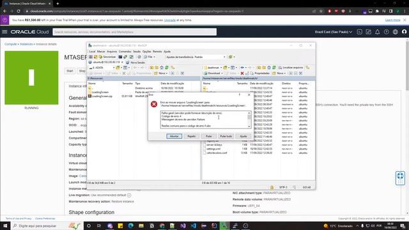Screen dimensions: 409x230
Task: Open the remote deathmatch directory dropdown
Action: [x=213, y=68]
